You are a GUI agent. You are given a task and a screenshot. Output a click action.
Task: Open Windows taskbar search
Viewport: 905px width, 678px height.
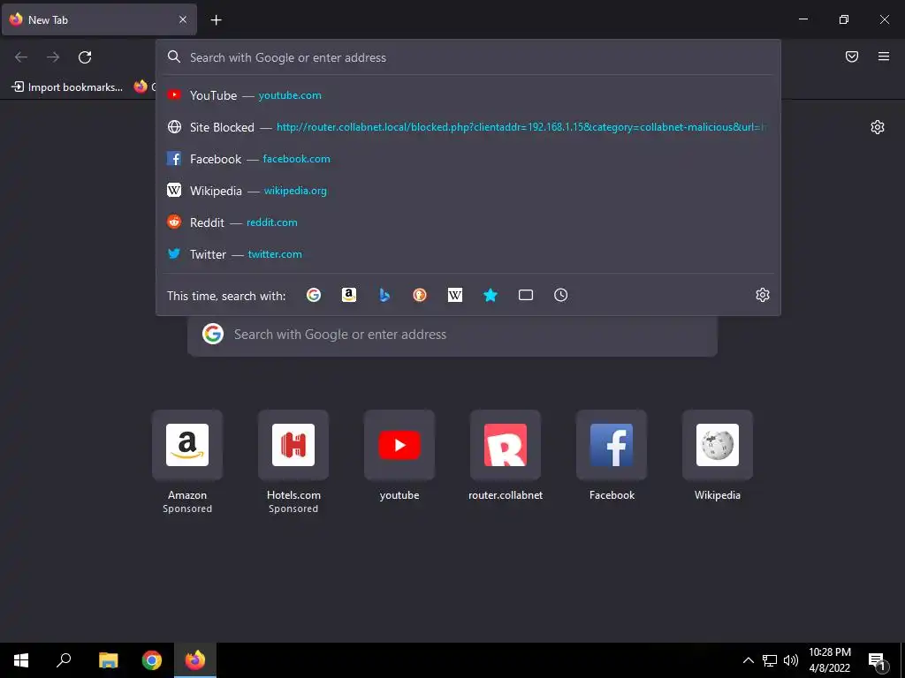pyautogui.click(x=64, y=660)
